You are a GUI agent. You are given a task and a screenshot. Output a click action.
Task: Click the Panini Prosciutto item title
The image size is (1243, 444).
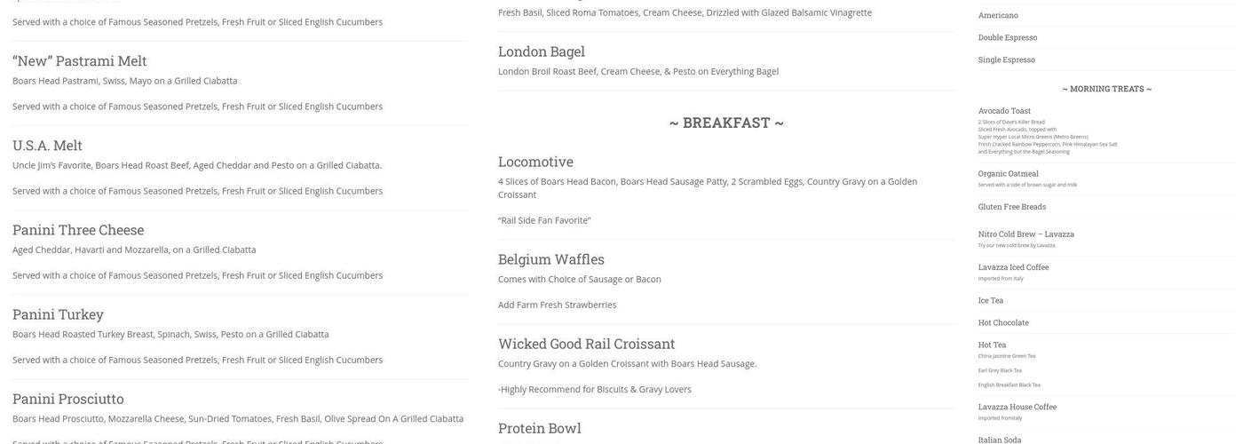tap(68, 399)
